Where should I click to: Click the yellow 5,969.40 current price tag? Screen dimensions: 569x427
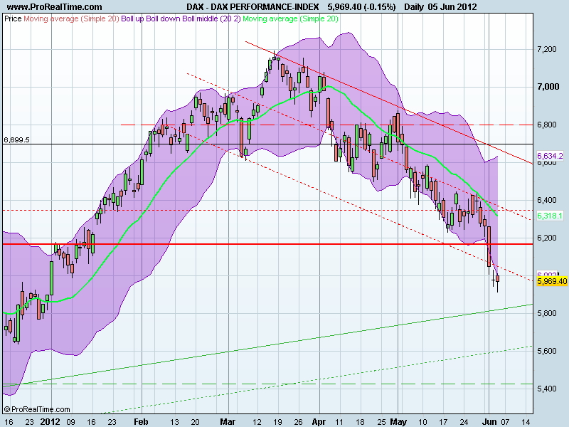coord(552,281)
